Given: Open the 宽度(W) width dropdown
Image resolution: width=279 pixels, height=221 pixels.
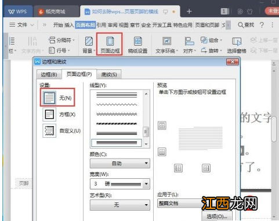Looking at the screenshot, I should click(x=120, y=184).
